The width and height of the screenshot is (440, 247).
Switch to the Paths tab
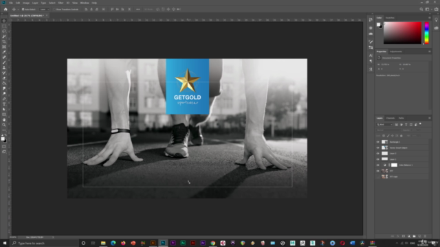(401, 118)
